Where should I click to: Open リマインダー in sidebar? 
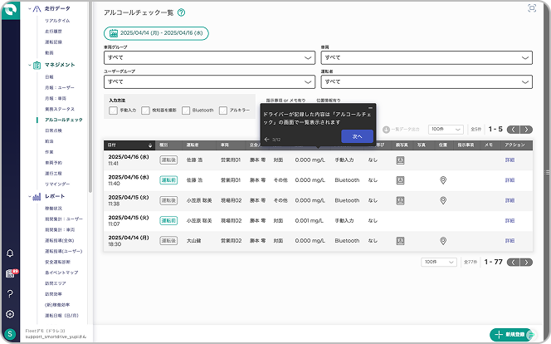(57, 184)
